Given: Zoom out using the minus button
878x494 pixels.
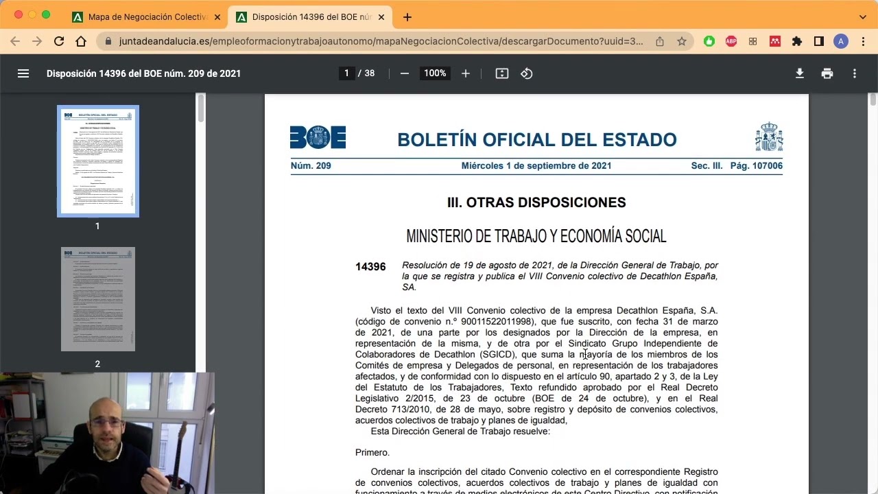Looking at the screenshot, I should (405, 73).
